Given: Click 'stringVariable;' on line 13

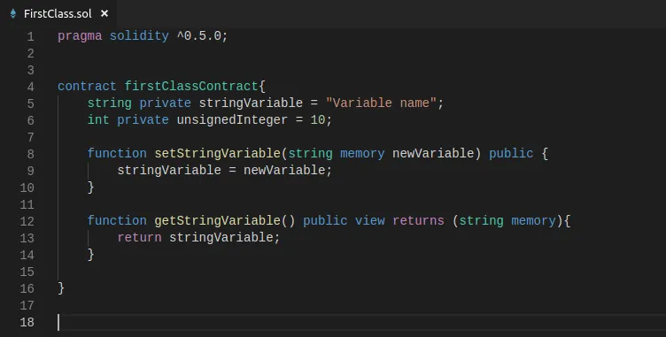Looking at the screenshot, I should [x=225, y=237].
